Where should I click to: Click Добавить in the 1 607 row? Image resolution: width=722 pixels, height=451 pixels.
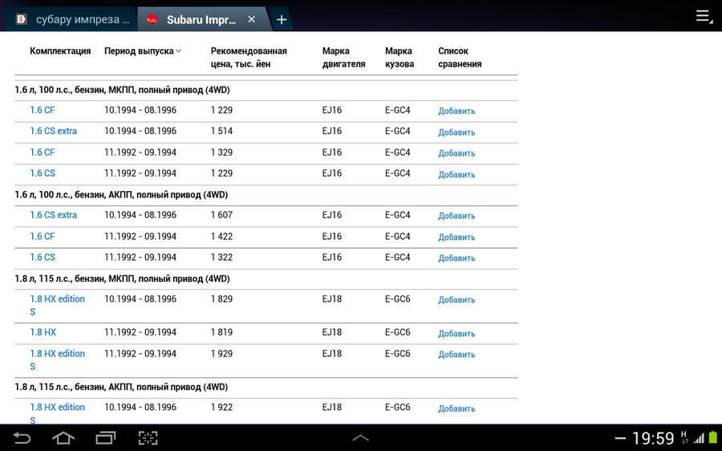tap(456, 216)
